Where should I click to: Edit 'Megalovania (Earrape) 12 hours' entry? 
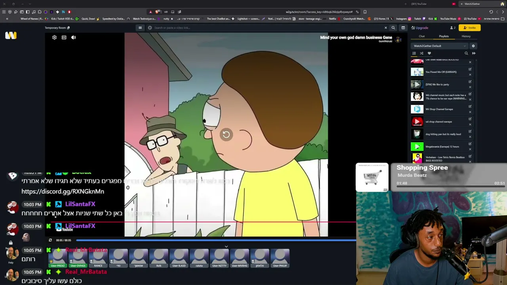470,144
